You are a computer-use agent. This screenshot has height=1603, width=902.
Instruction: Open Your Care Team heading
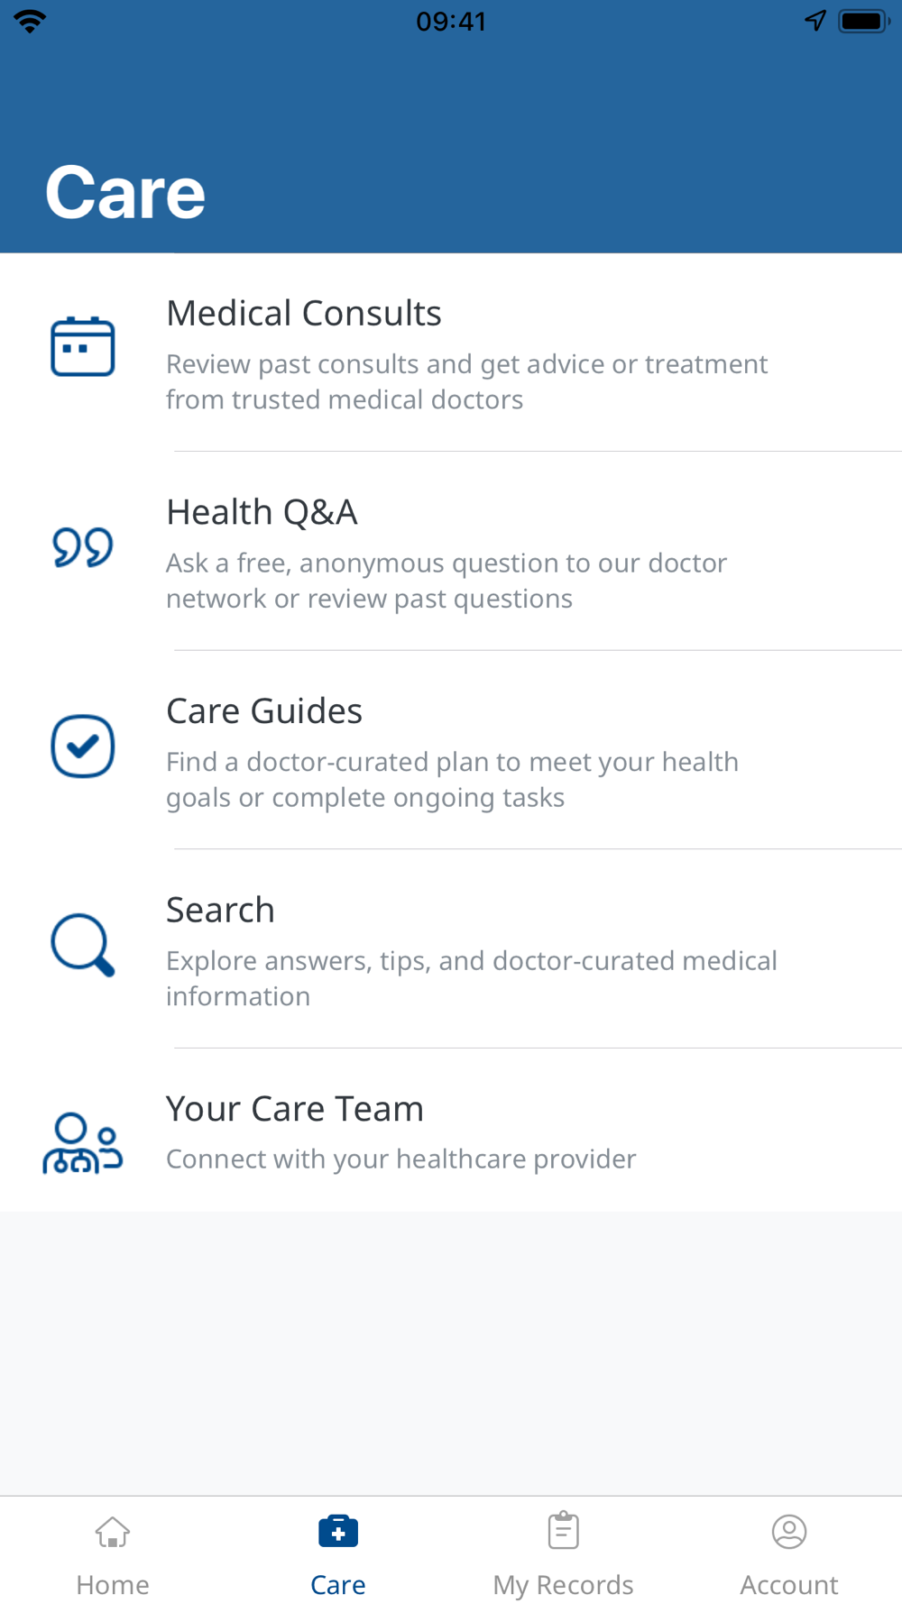click(295, 1108)
